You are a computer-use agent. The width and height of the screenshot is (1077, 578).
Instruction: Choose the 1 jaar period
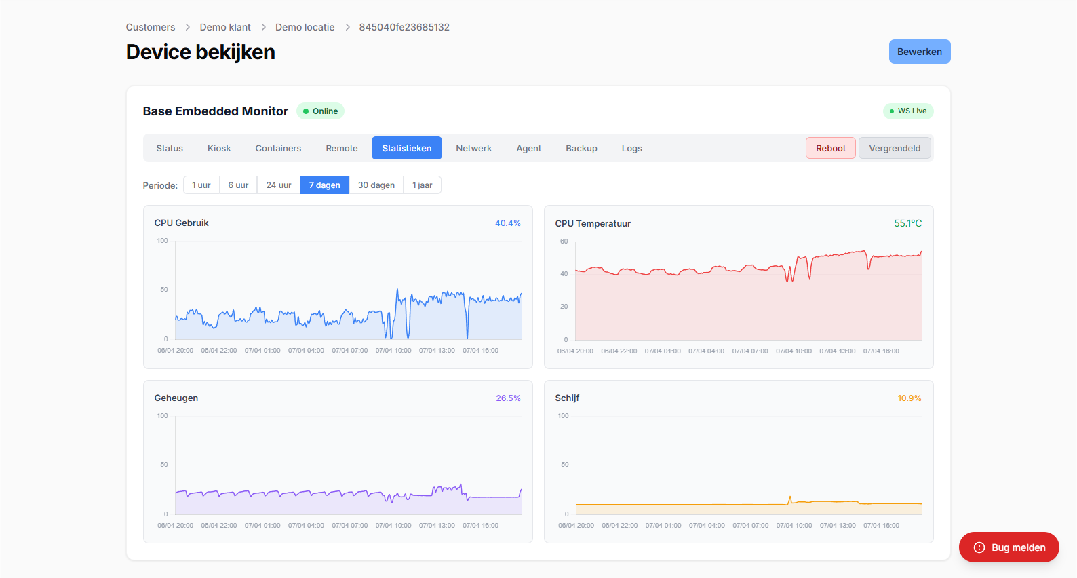(x=422, y=185)
